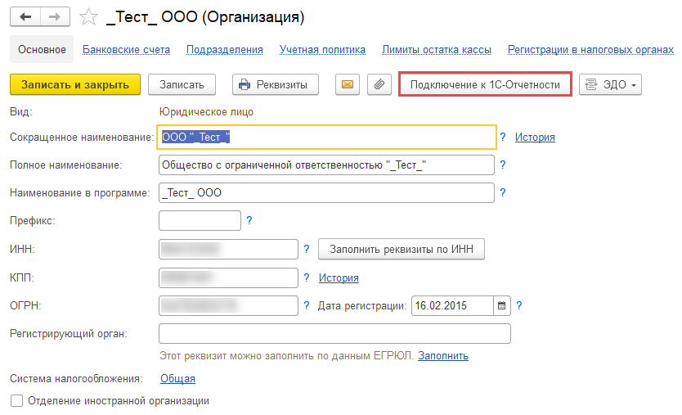The image size is (682, 415).
Task: Click Заполнить реквизиты по ИНН button
Action: [x=402, y=249]
